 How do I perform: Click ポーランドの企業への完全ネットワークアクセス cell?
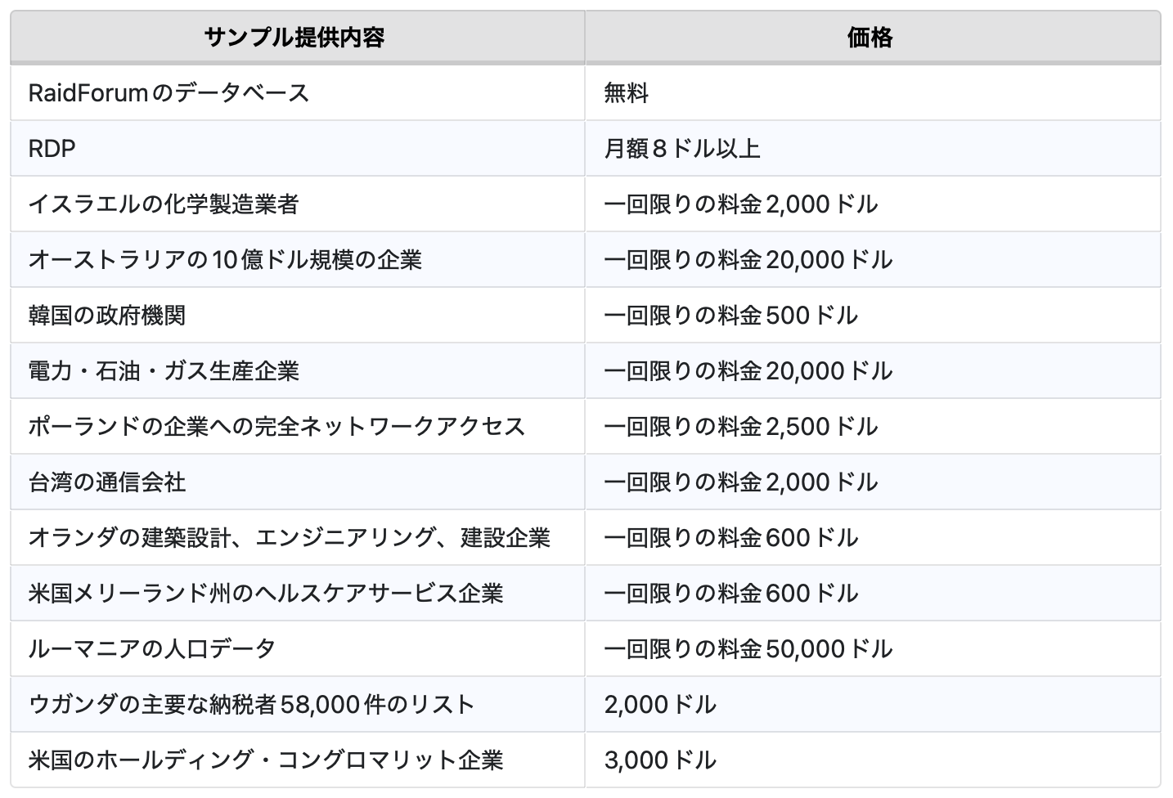276,427
